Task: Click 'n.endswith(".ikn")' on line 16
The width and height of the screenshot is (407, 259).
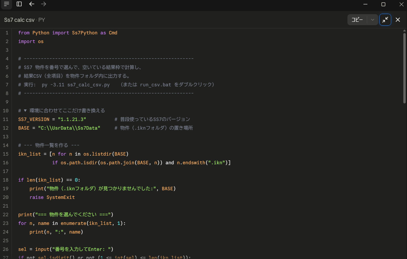Action: (202, 163)
